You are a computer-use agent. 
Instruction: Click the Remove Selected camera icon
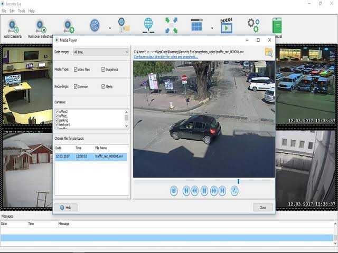[39, 26]
